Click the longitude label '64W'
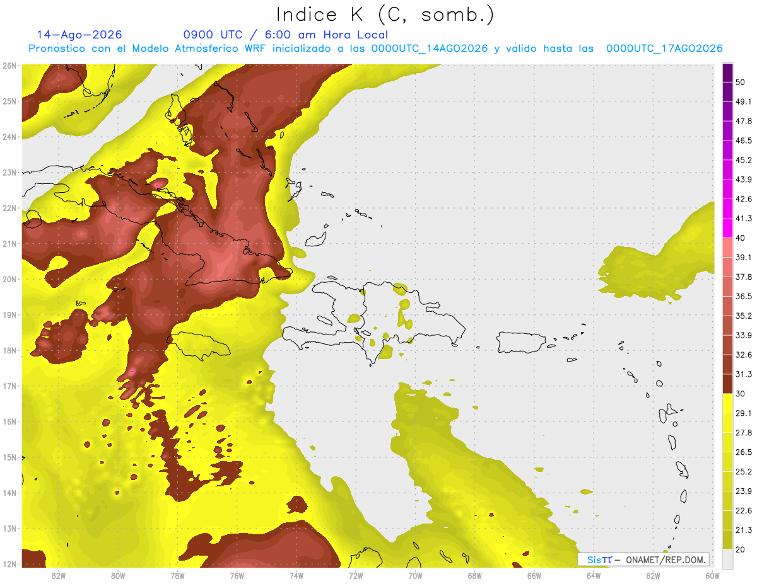This screenshot has width=757, height=584. (x=594, y=575)
